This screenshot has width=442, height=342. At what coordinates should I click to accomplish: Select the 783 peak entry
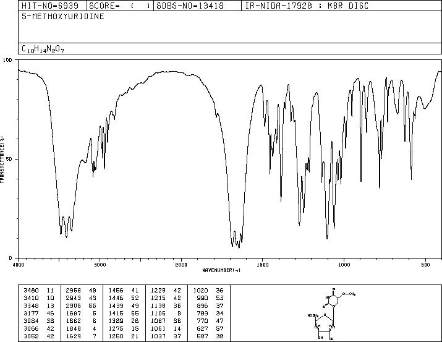click(x=210, y=313)
